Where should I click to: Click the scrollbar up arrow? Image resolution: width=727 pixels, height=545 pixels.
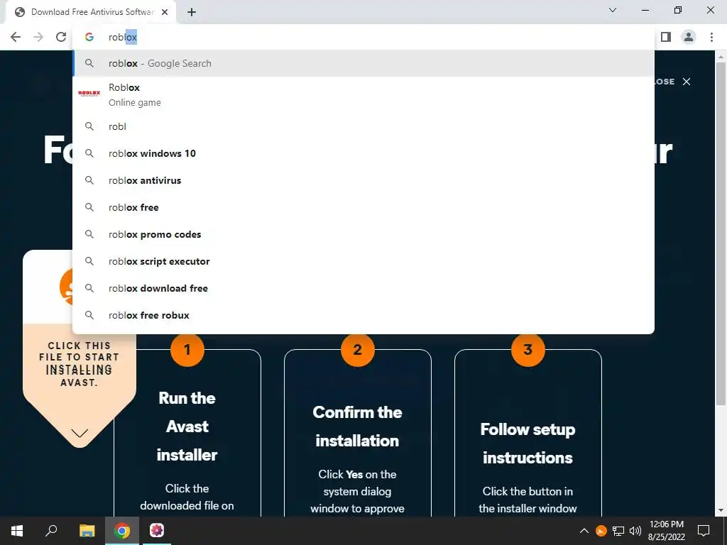pyautogui.click(x=721, y=57)
